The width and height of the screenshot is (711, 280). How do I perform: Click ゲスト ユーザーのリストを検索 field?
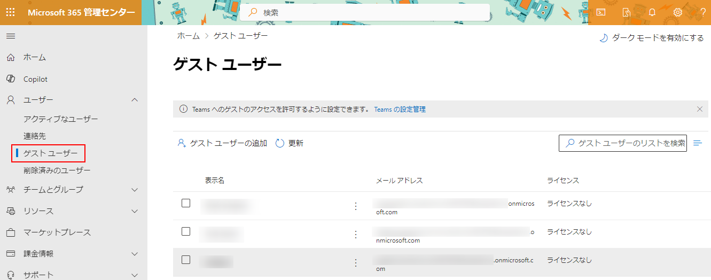pos(623,143)
